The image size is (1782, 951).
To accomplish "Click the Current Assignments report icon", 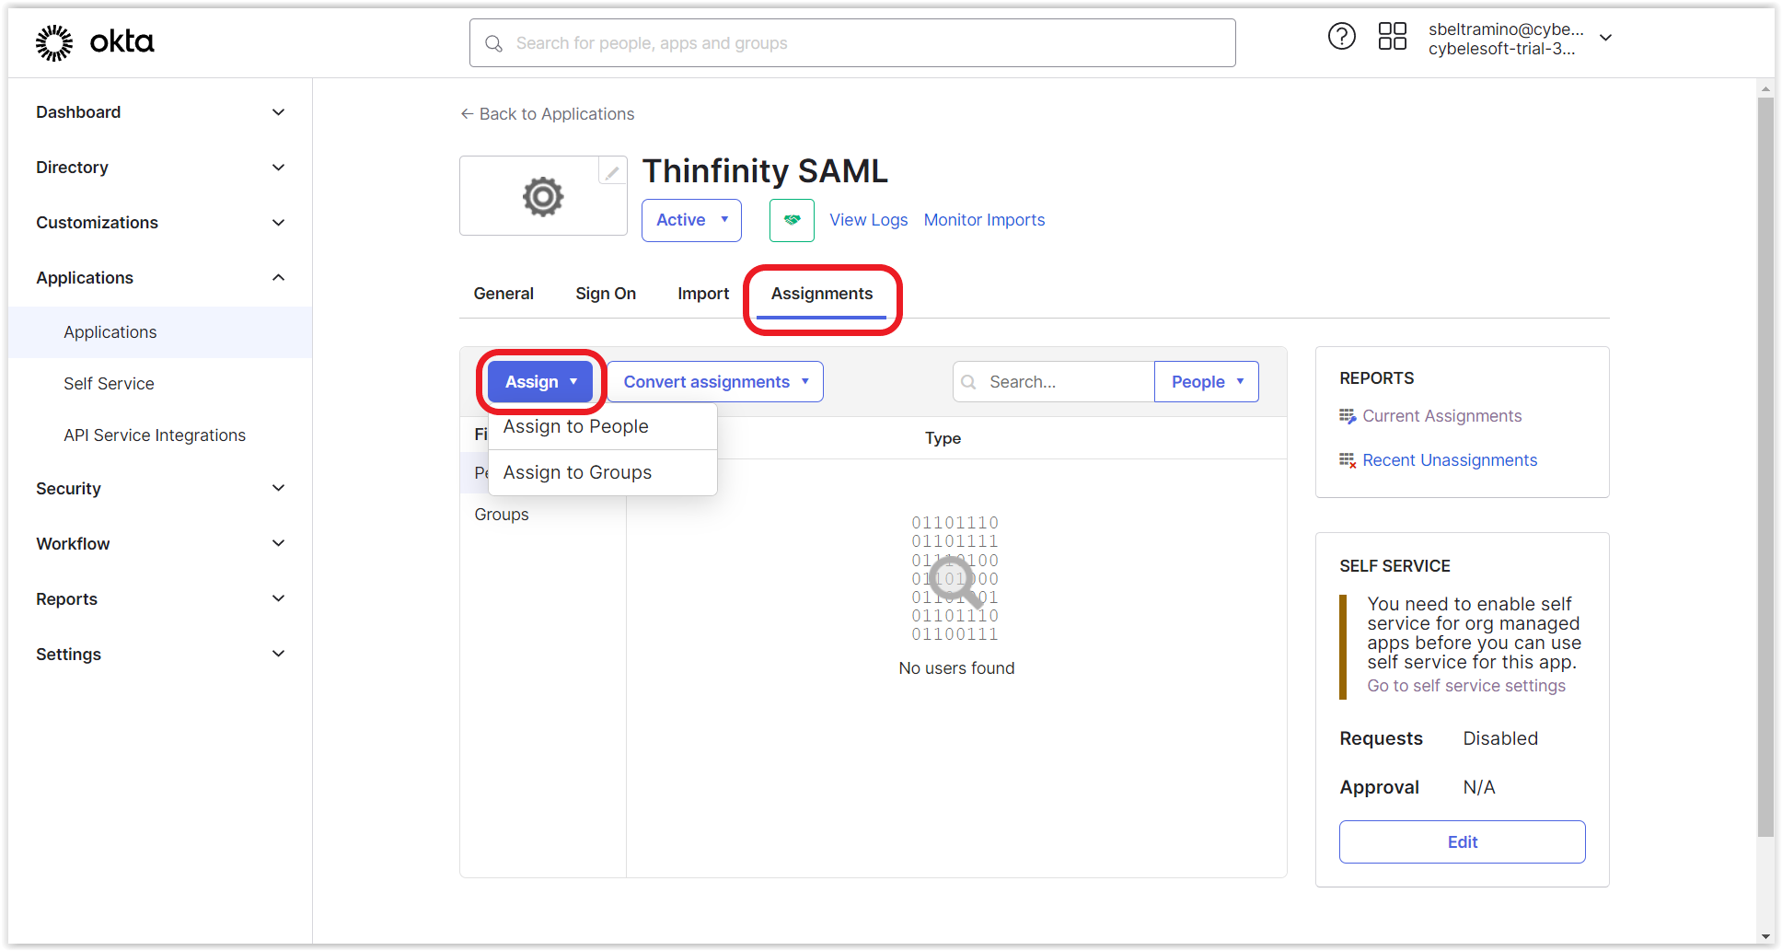I will point(1348,416).
